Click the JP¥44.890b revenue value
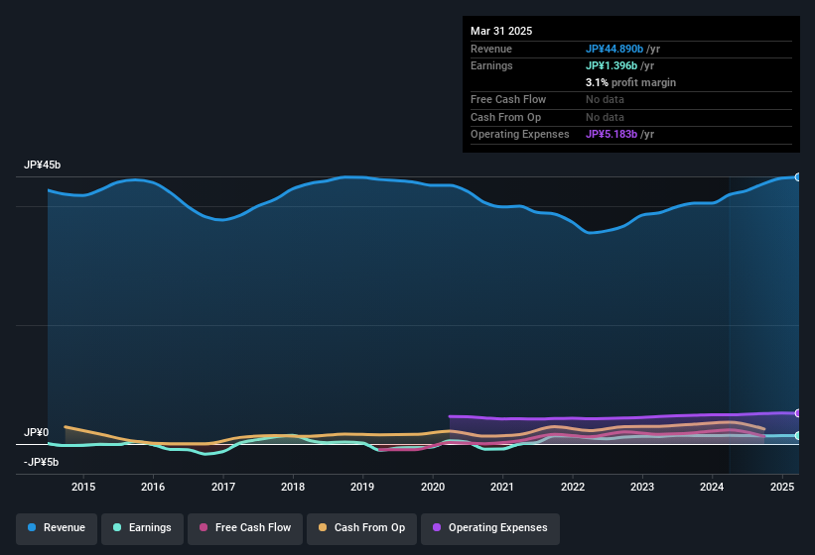The width and height of the screenshot is (815, 555). (x=614, y=49)
